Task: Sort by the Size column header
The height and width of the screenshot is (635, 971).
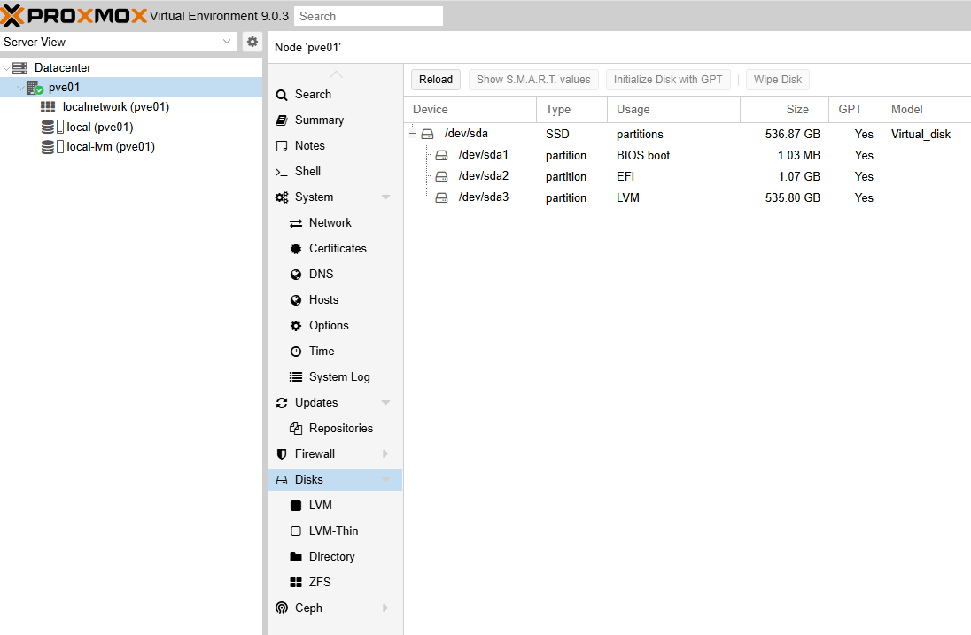Action: (785, 110)
